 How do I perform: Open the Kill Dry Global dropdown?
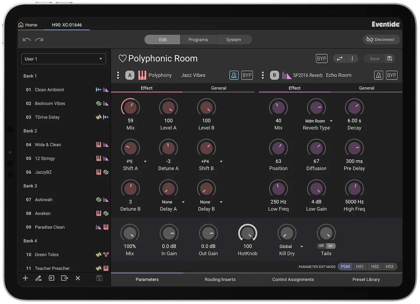pos(302,246)
